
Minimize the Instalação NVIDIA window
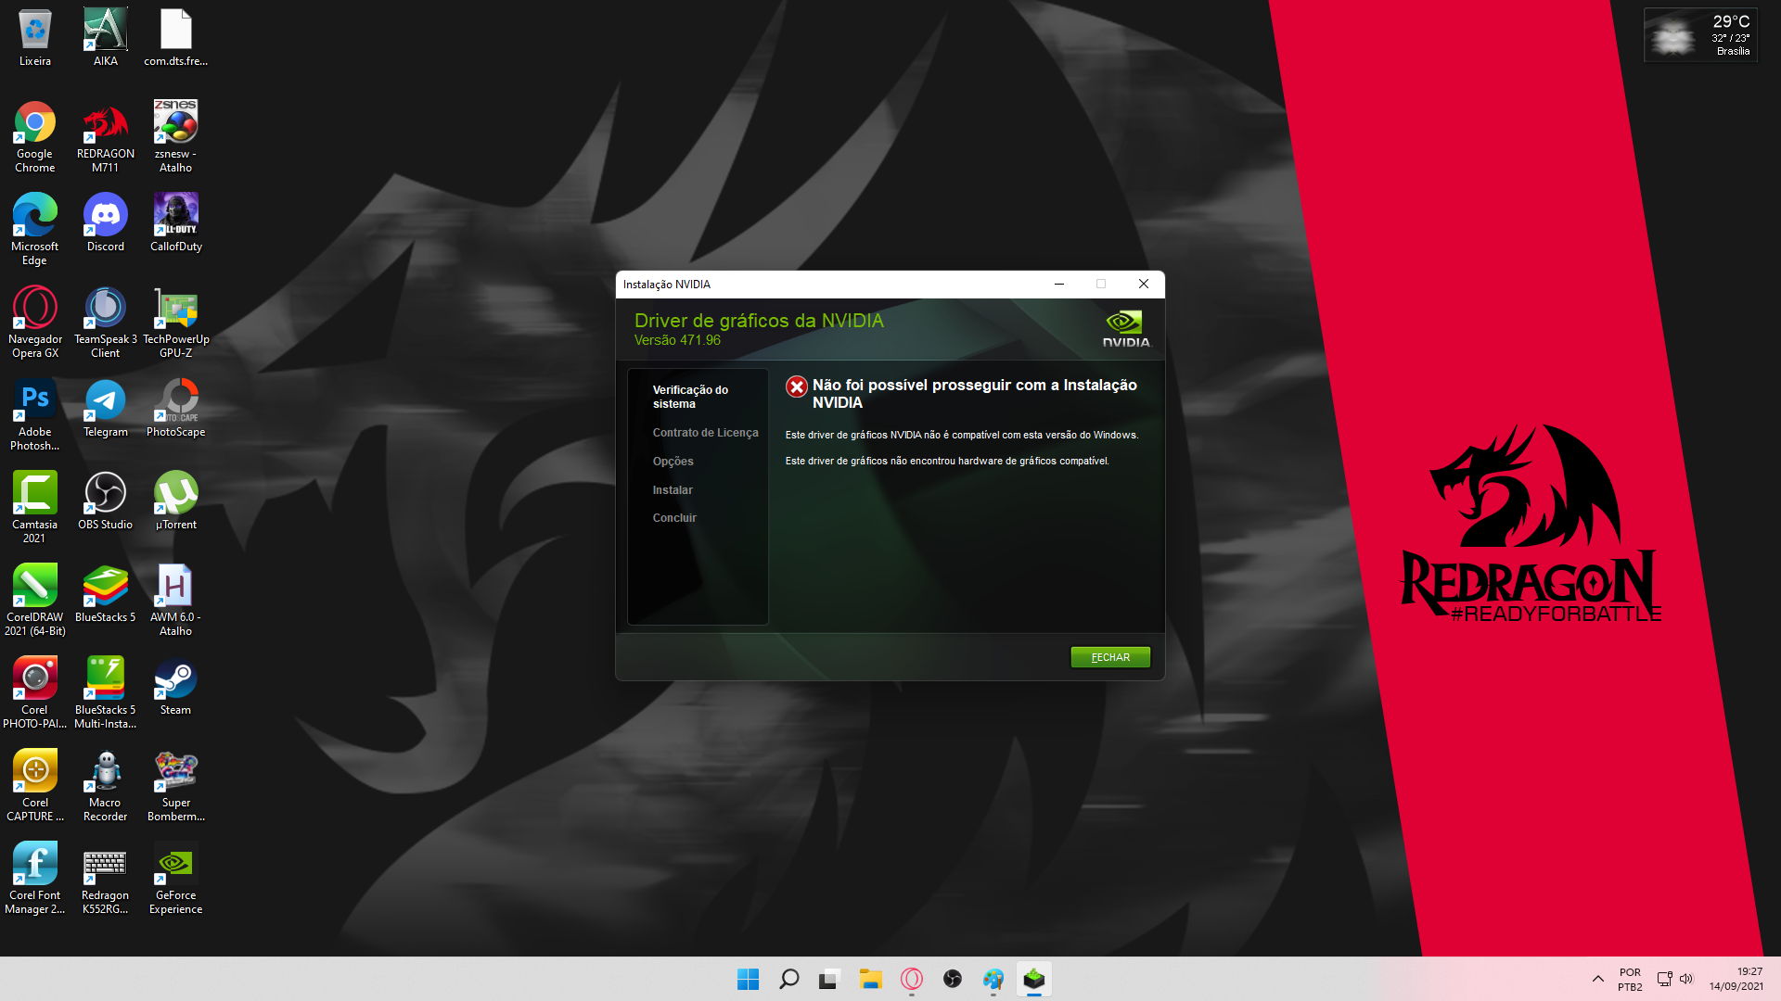pyautogui.click(x=1058, y=285)
